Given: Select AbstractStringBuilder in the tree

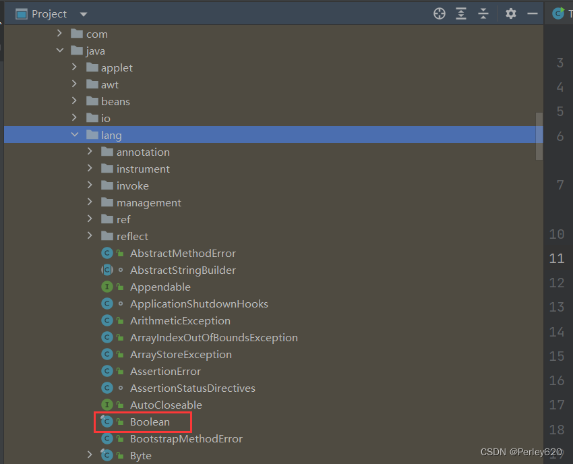Looking at the screenshot, I should point(183,270).
